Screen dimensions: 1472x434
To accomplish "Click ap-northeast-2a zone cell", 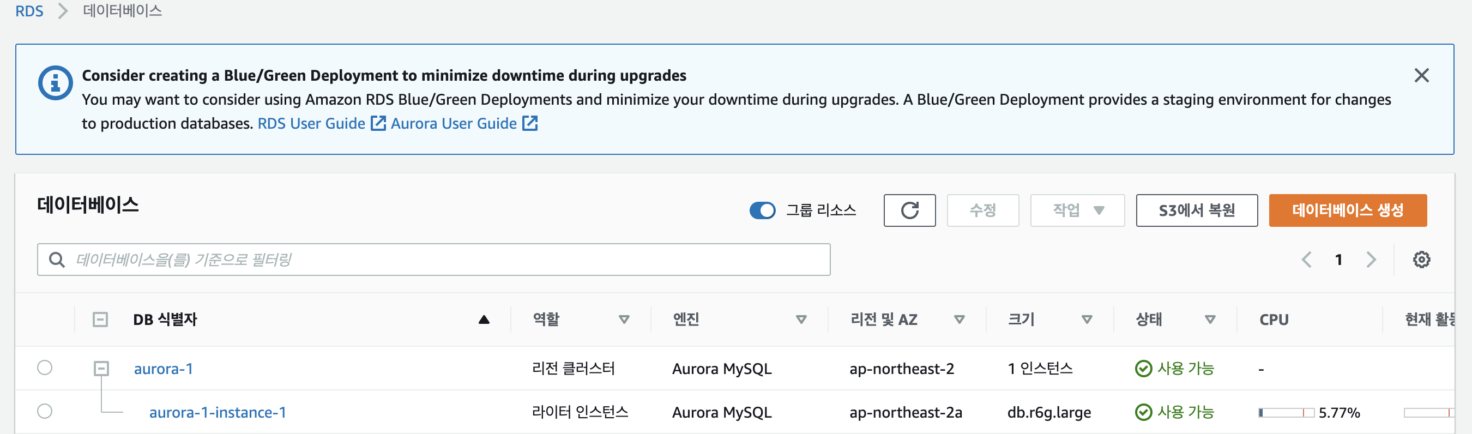I will pos(906,412).
